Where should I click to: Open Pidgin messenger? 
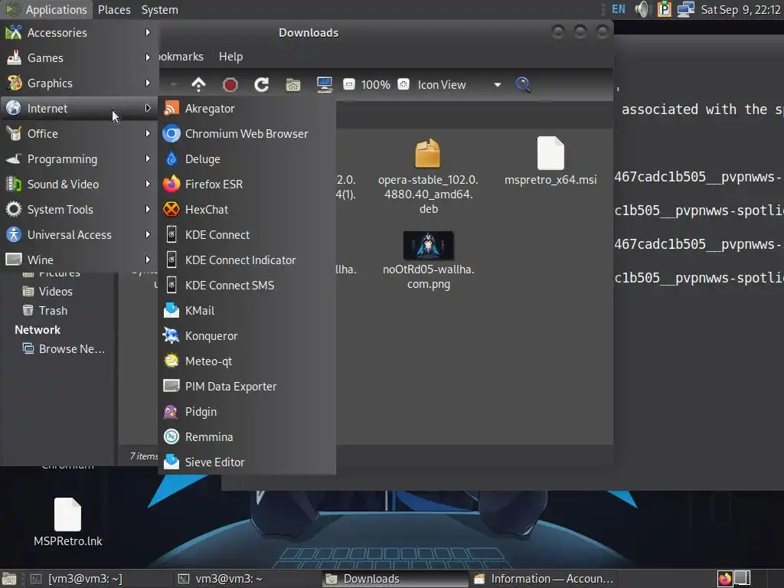(x=247, y=411)
